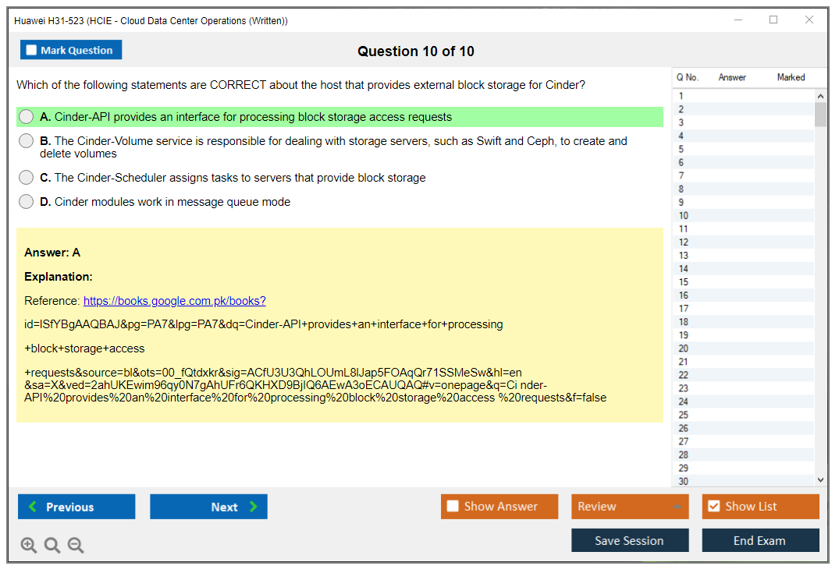
Task: Go to the Previous question
Action: click(x=76, y=507)
